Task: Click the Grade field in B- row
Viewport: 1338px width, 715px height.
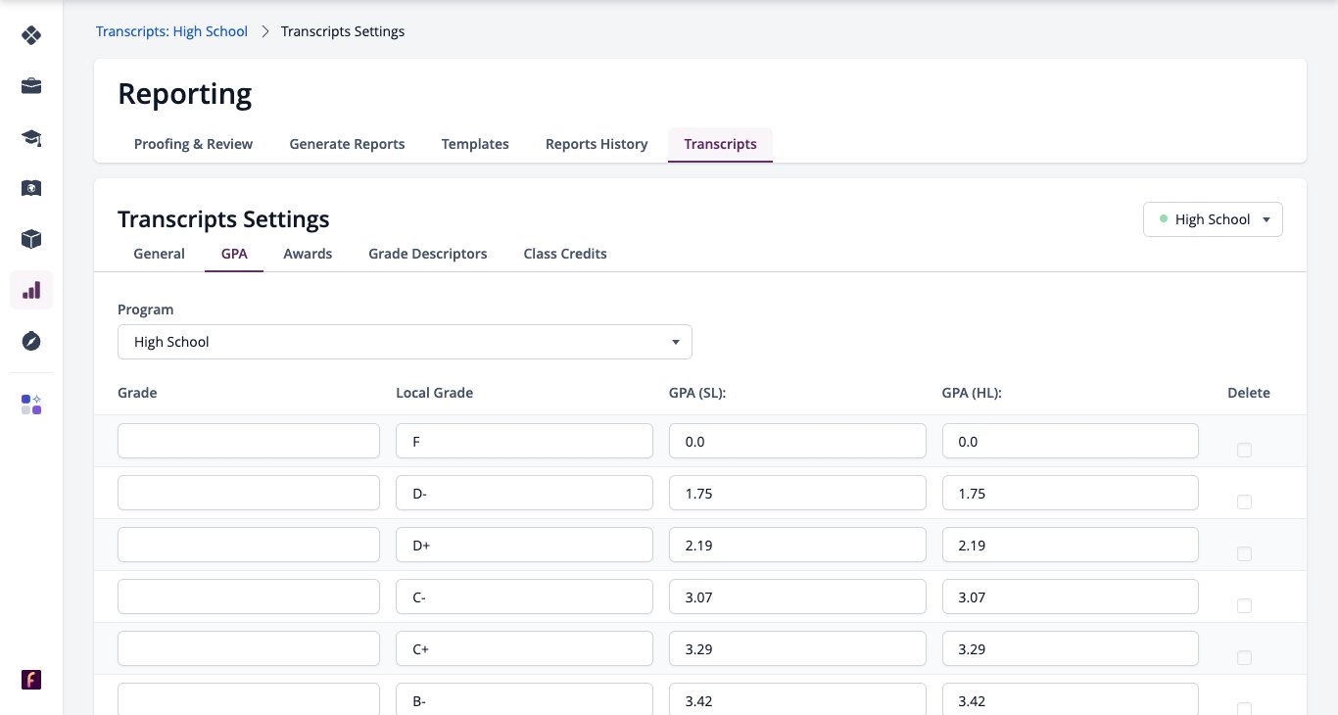Action: 249,699
